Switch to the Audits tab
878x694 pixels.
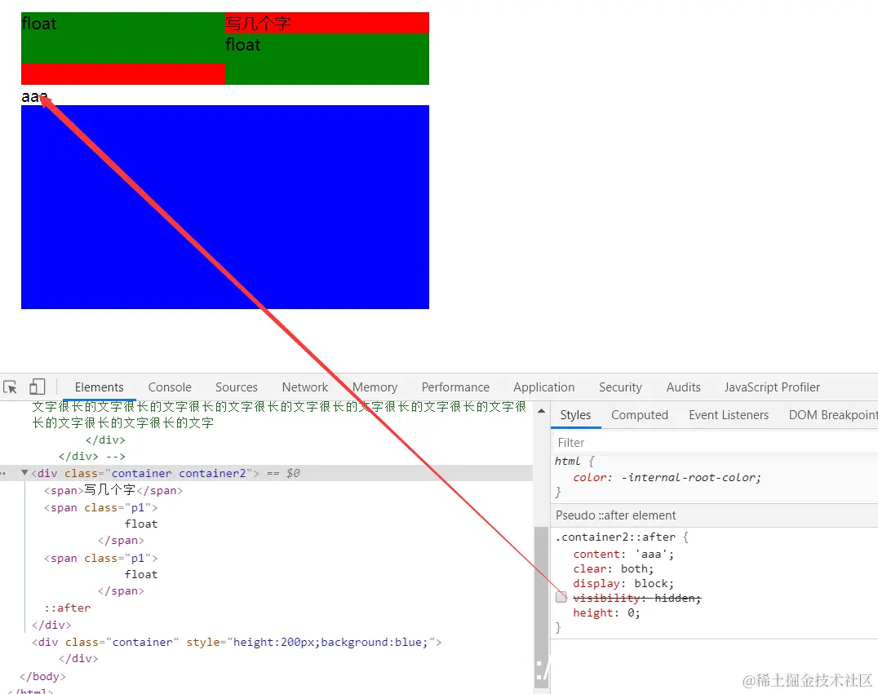pos(683,387)
